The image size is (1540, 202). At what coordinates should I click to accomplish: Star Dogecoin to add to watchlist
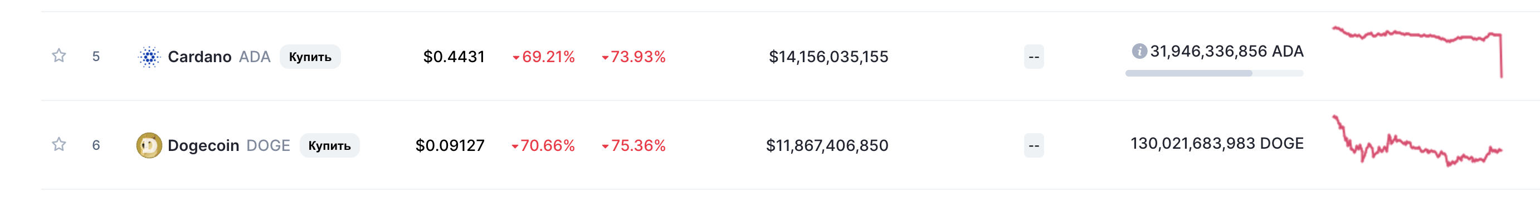(x=59, y=145)
